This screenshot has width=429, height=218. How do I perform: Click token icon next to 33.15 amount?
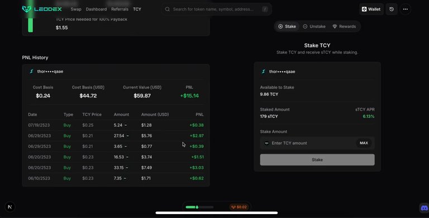tap(127, 168)
